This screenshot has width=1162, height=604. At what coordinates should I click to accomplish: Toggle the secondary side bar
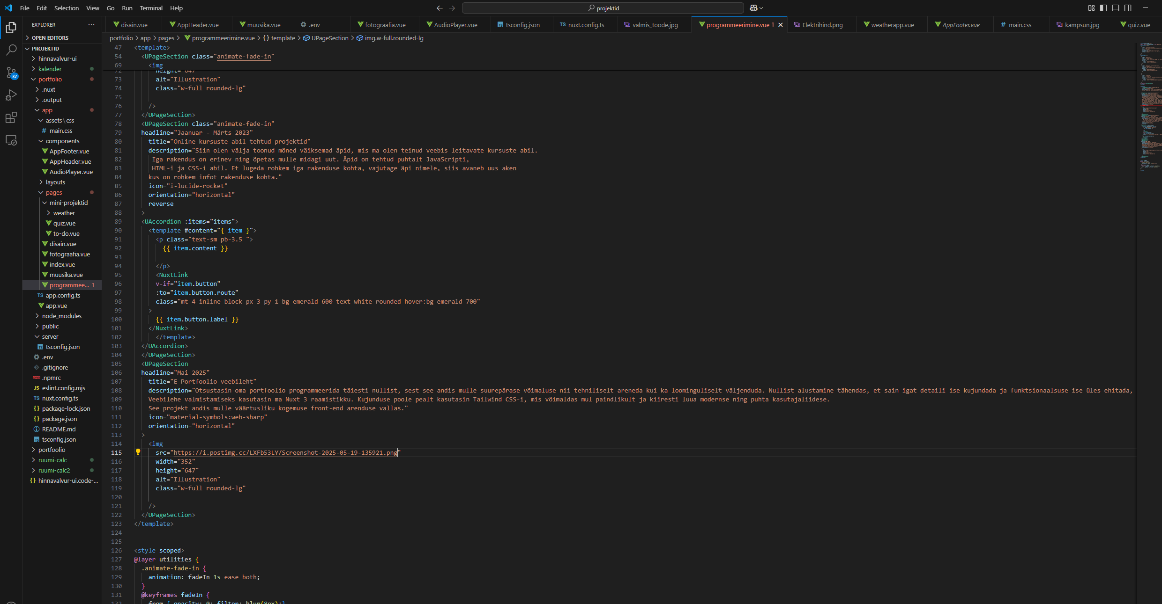pyautogui.click(x=1128, y=8)
